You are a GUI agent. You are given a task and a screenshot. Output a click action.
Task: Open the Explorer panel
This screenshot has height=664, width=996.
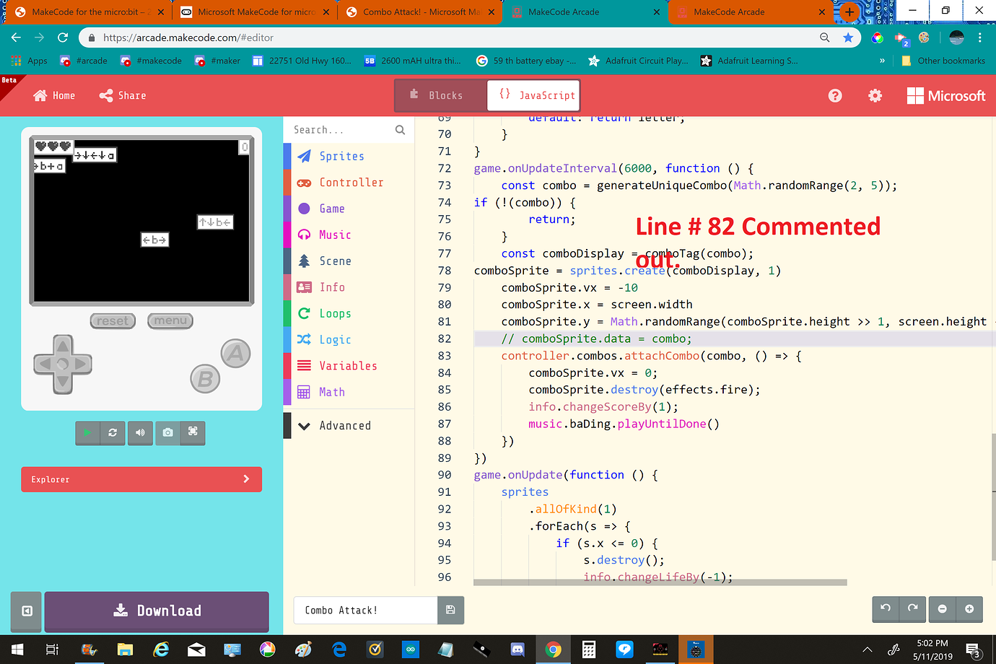point(141,479)
